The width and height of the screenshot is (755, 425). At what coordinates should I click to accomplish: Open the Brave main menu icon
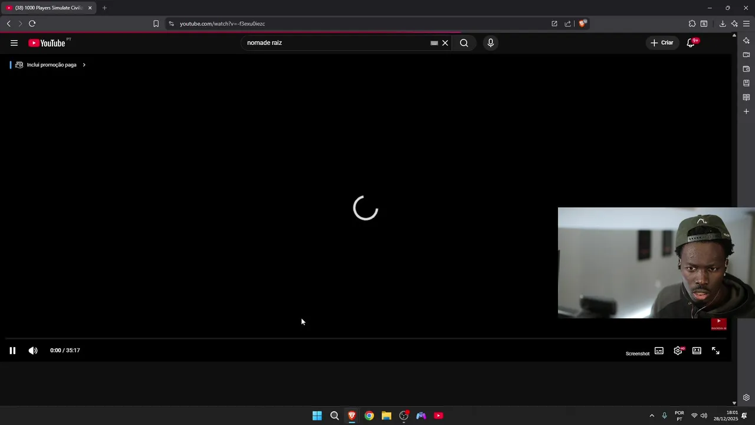[x=746, y=24]
